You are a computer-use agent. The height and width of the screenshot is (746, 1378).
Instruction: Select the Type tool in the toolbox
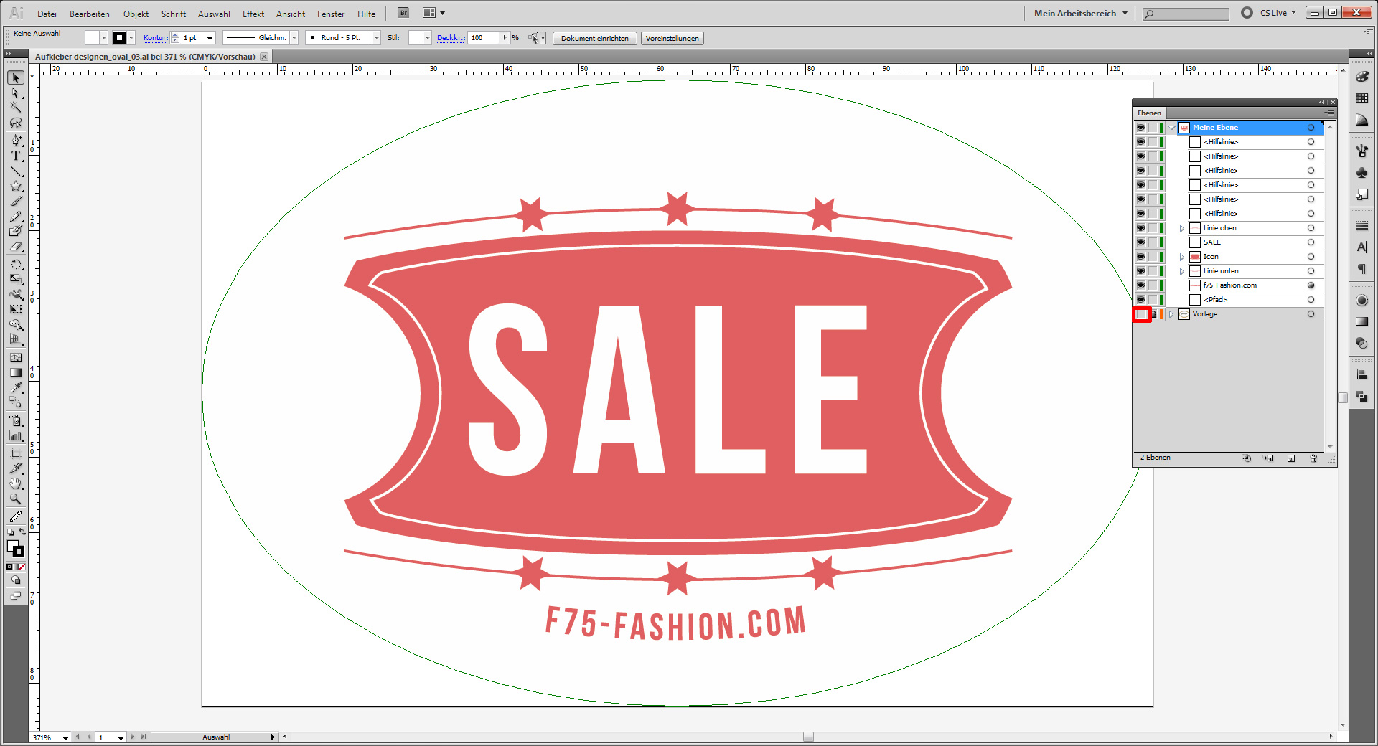point(16,156)
